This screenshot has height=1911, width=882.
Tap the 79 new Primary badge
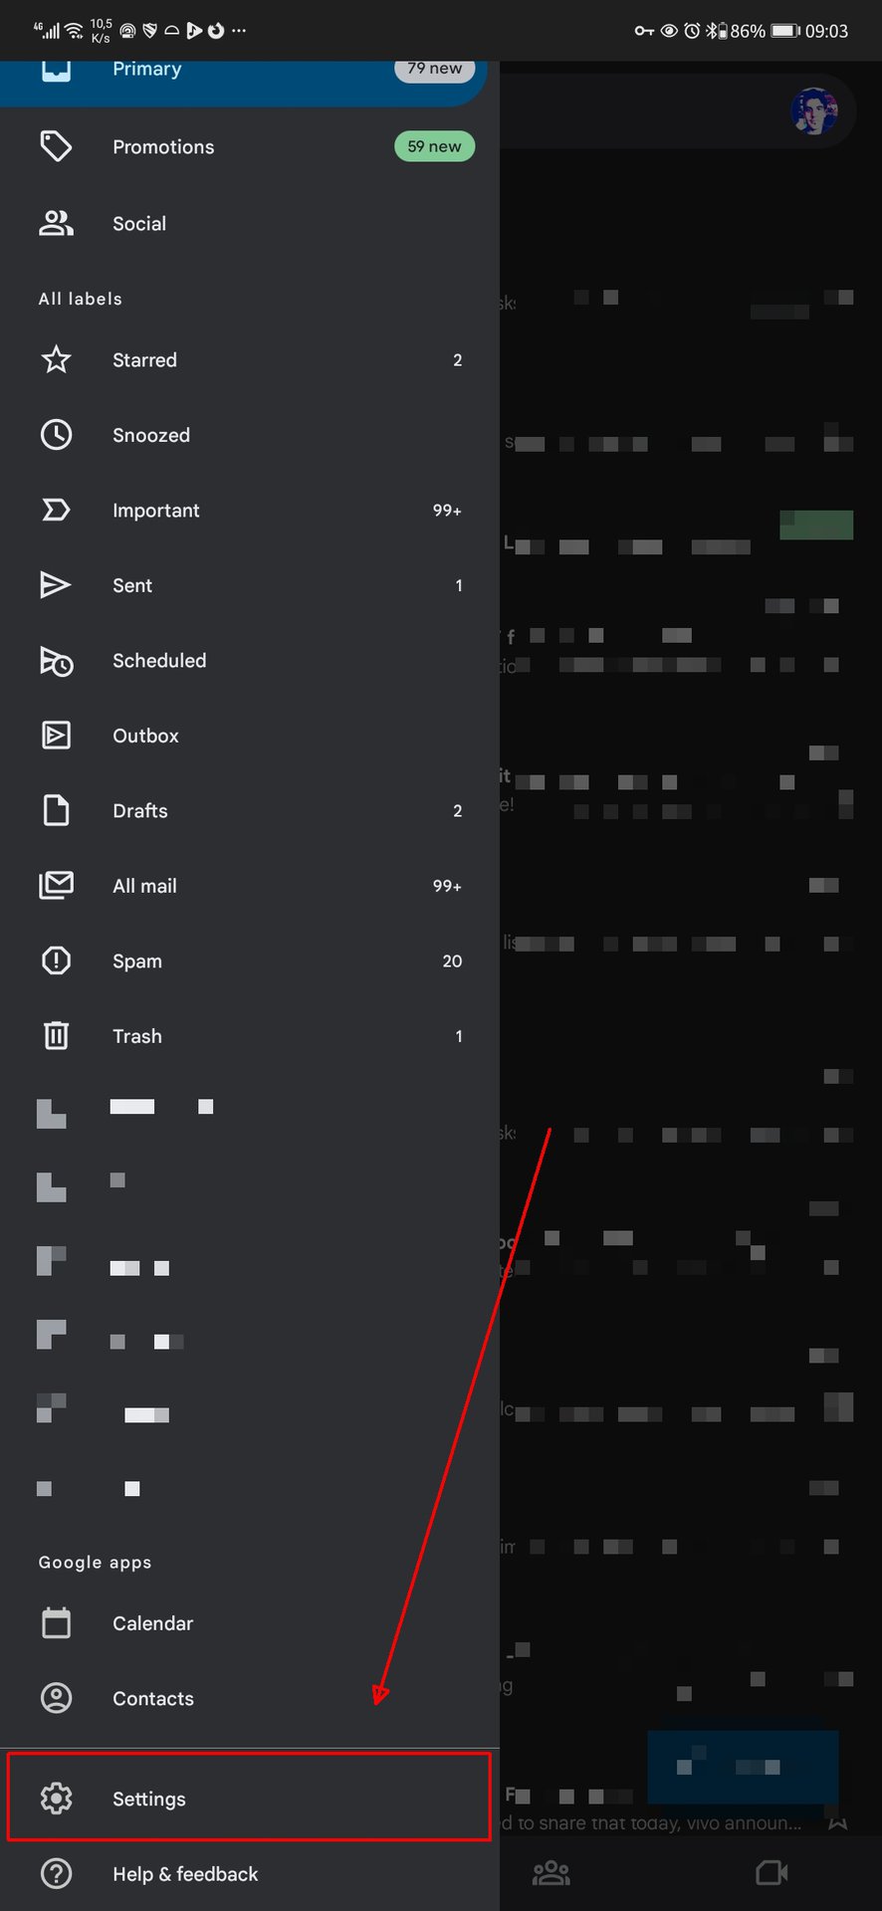coord(434,69)
